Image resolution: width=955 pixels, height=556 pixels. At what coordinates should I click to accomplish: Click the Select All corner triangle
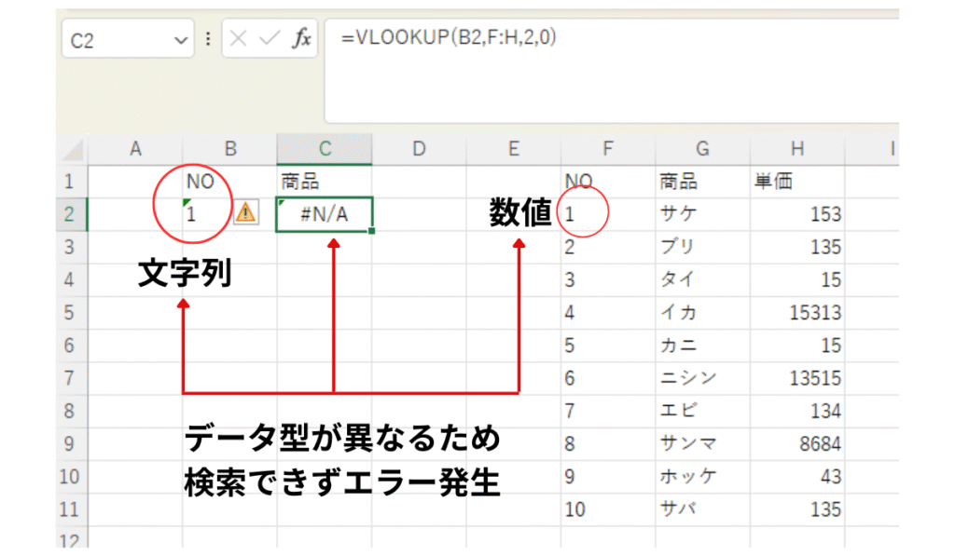point(73,149)
